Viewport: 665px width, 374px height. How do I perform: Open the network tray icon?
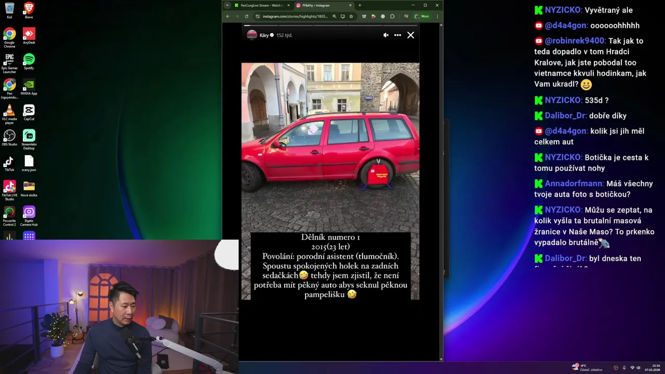632,367
